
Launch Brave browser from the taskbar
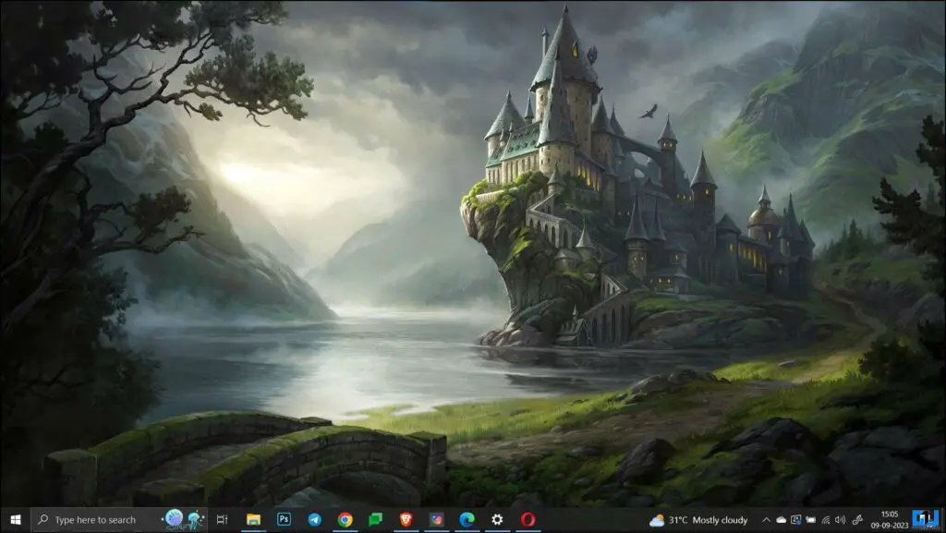(406, 520)
